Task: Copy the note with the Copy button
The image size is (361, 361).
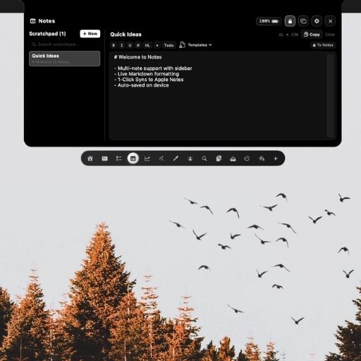Action: tap(312, 35)
